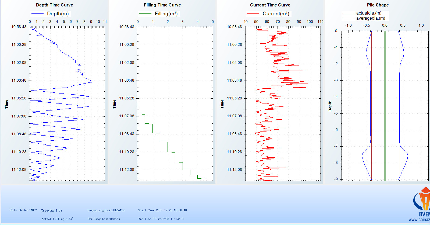
Task: Click the blue Depth(m) legend line
Action: [37, 14]
